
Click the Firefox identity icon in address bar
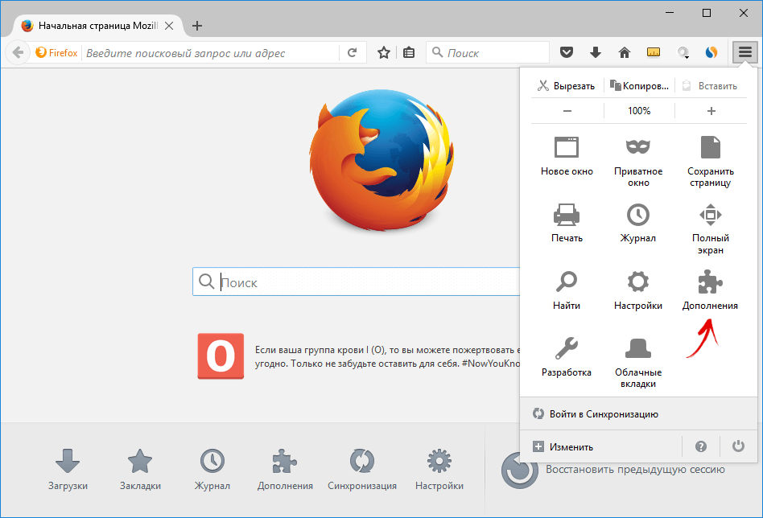click(x=57, y=52)
